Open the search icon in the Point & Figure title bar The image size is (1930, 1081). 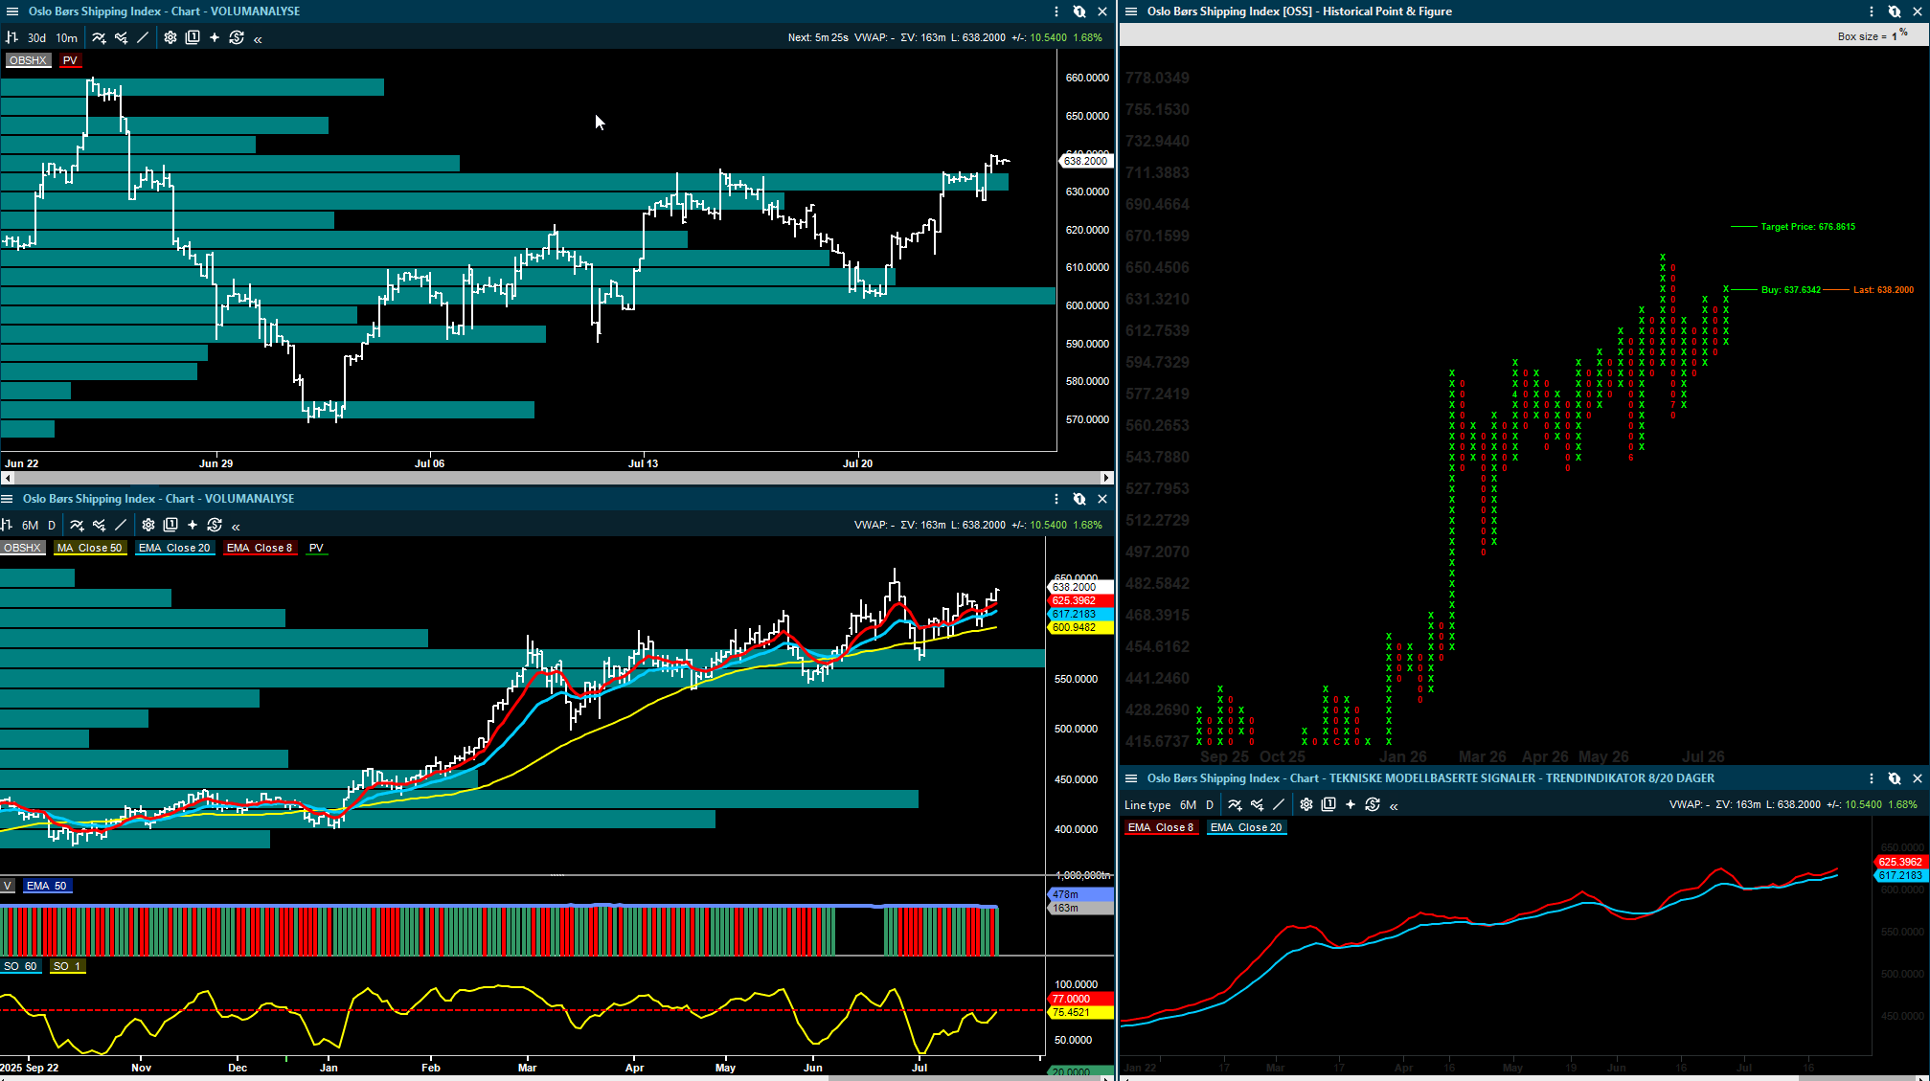(x=1895, y=11)
